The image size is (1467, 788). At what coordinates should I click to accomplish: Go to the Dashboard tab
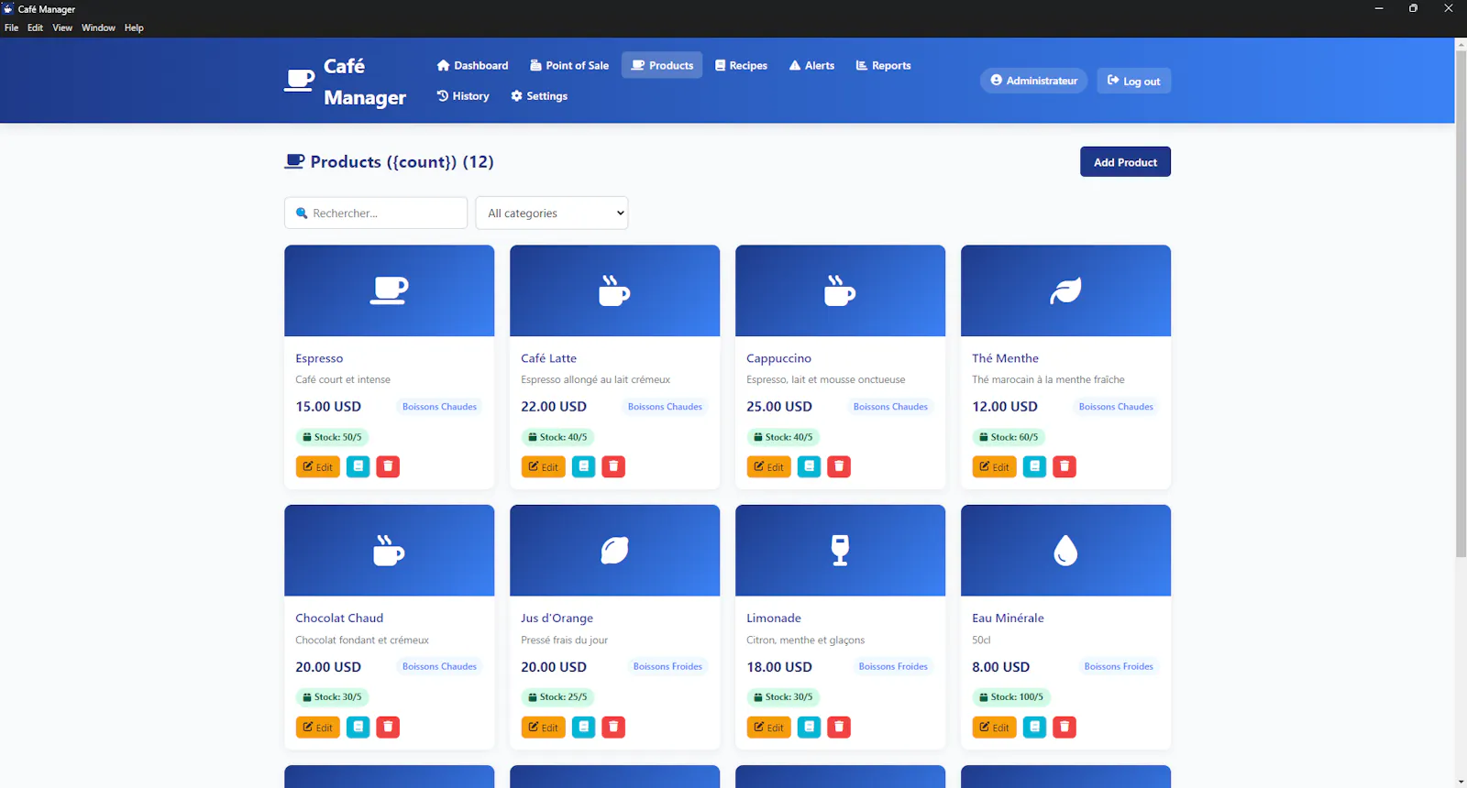click(472, 65)
